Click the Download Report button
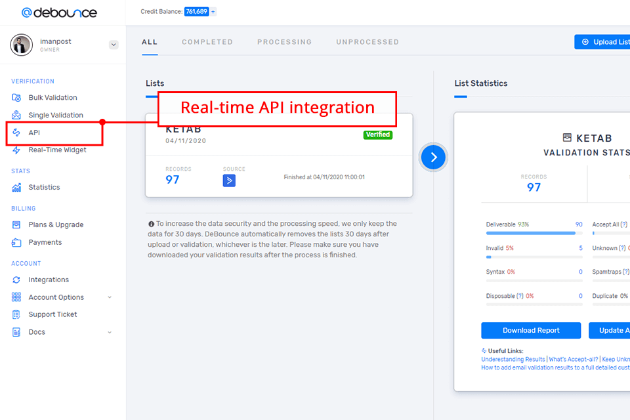630x420 pixels. (531, 330)
